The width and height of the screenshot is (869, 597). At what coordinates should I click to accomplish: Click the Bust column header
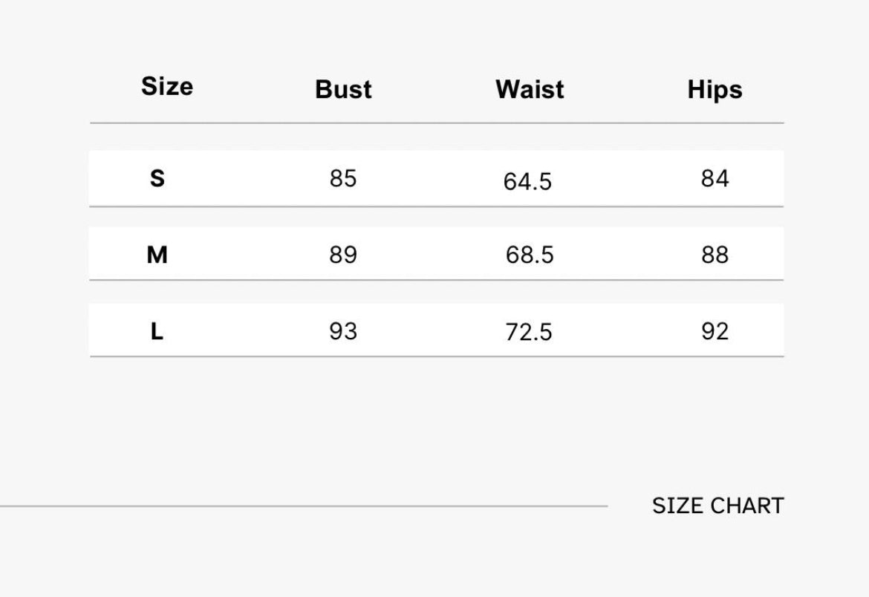pyautogui.click(x=343, y=90)
